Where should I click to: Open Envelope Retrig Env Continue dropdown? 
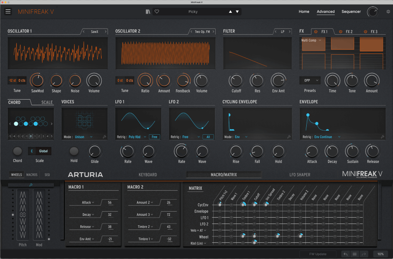click(x=327, y=137)
